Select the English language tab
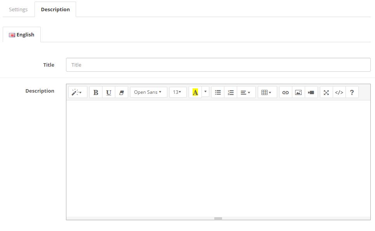This screenshot has width=375, height=231. pyautogui.click(x=21, y=34)
